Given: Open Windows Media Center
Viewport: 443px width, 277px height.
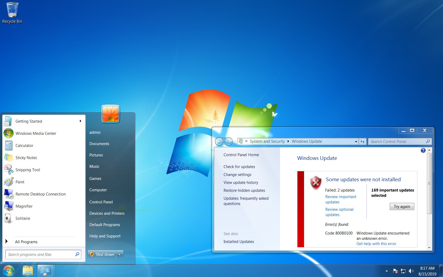Looking at the screenshot, I should tap(36, 133).
